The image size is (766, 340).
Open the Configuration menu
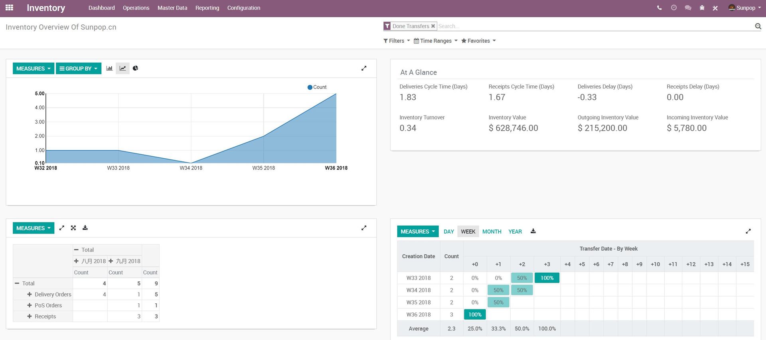click(244, 8)
